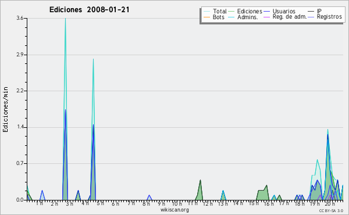Click the Bots orange legend line
The width and height of the screenshot is (349, 215).
[x=206, y=17]
